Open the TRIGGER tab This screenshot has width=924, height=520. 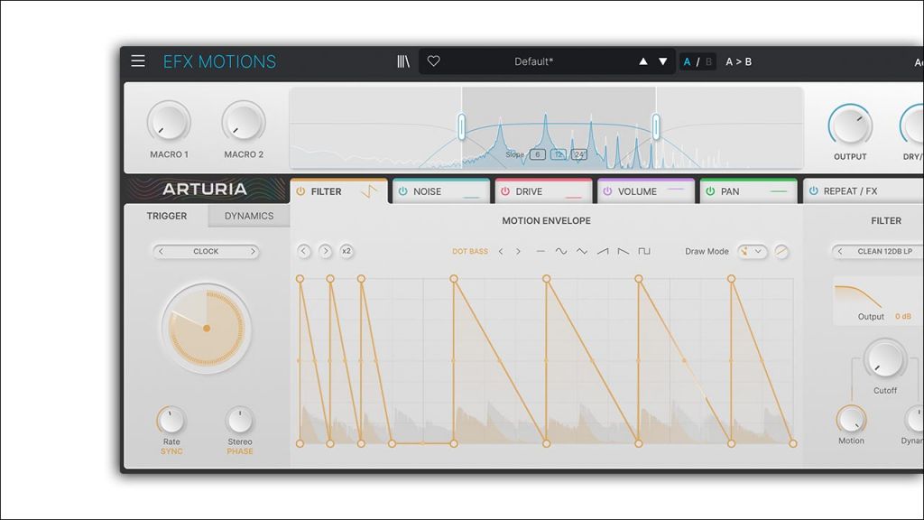tap(167, 216)
